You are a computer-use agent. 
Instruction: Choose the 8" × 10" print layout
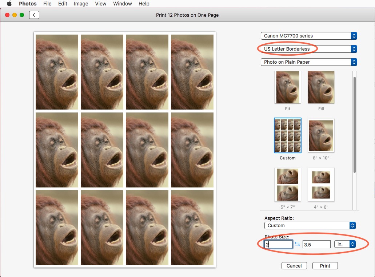pyautogui.click(x=321, y=135)
